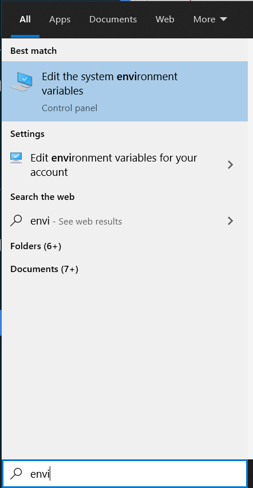
Task: Select the envi web search suggestion
Action: click(x=125, y=221)
